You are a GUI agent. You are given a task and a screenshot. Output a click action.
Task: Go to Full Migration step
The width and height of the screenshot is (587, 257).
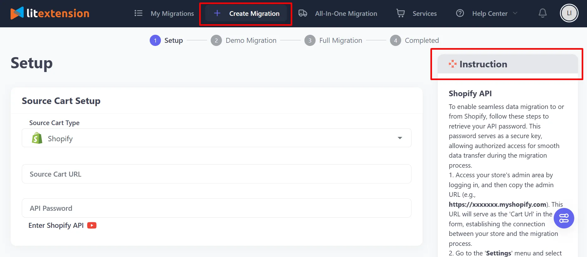pyautogui.click(x=340, y=40)
